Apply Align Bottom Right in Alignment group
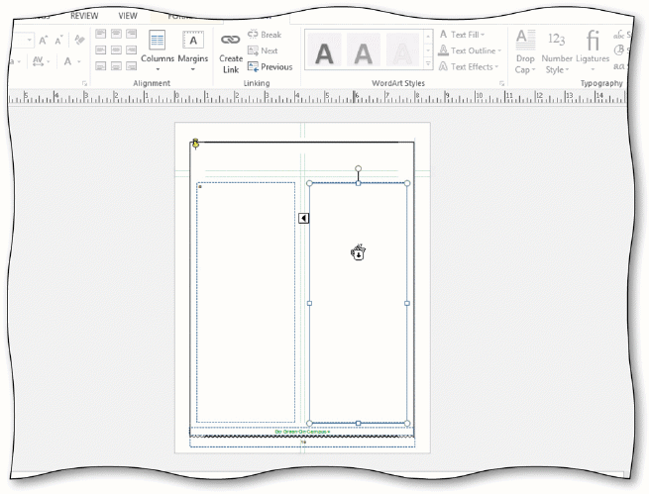 pos(131,65)
